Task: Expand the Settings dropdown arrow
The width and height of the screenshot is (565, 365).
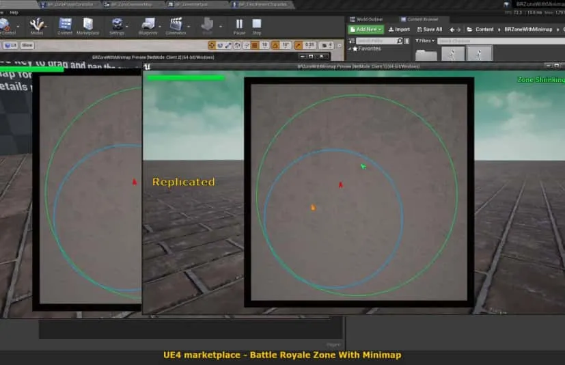Action: tap(127, 27)
